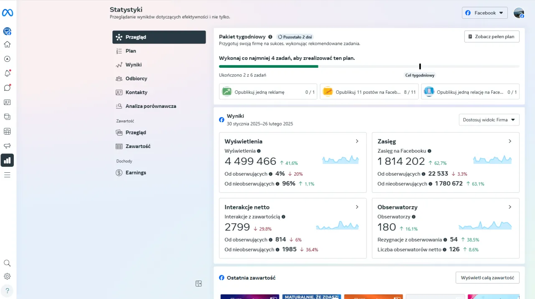Open notifications via the bell icon

click(7, 73)
